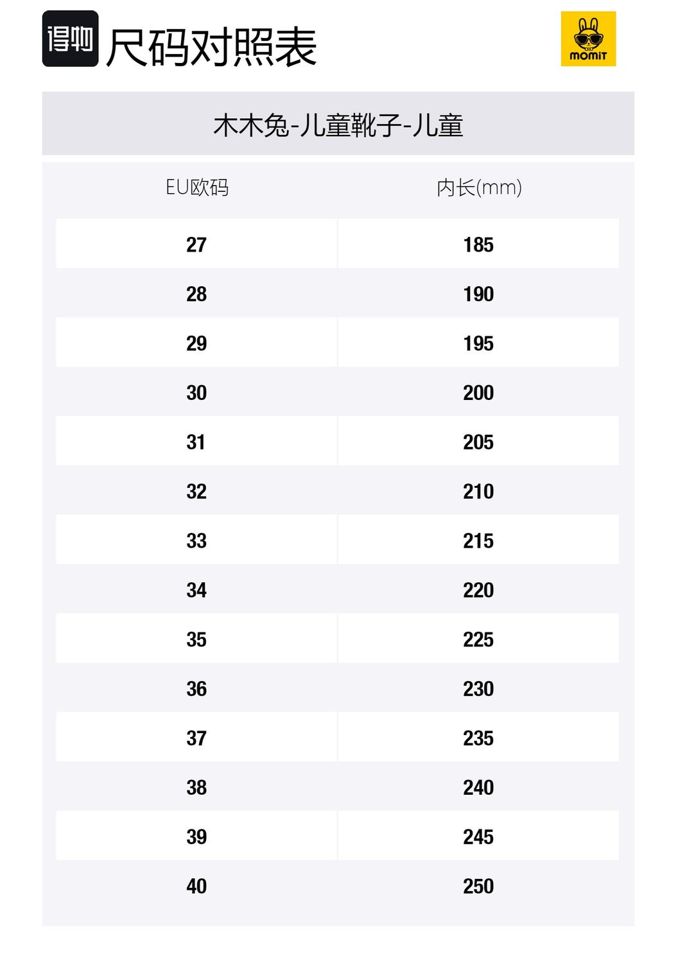Select EU size 36 cell
Viewport: 678px width, 963px height.
pyautogui.click(x=196, y=689)
